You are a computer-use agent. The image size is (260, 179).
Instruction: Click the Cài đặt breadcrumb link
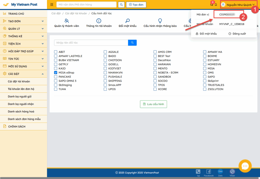[x=56, y=13]
